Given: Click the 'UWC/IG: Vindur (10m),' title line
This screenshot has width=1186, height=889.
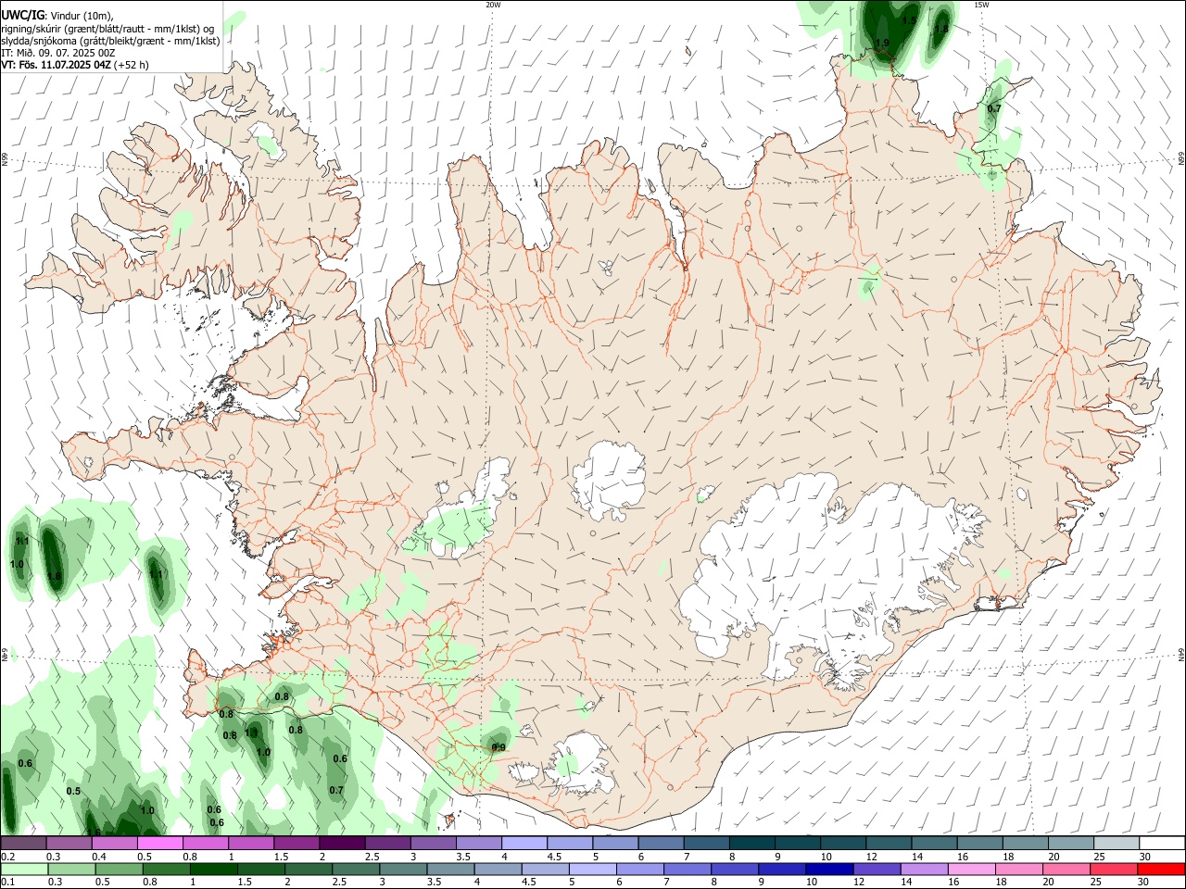Looking at the screenshot, I should pyautogui.click(x=57, y=16).
